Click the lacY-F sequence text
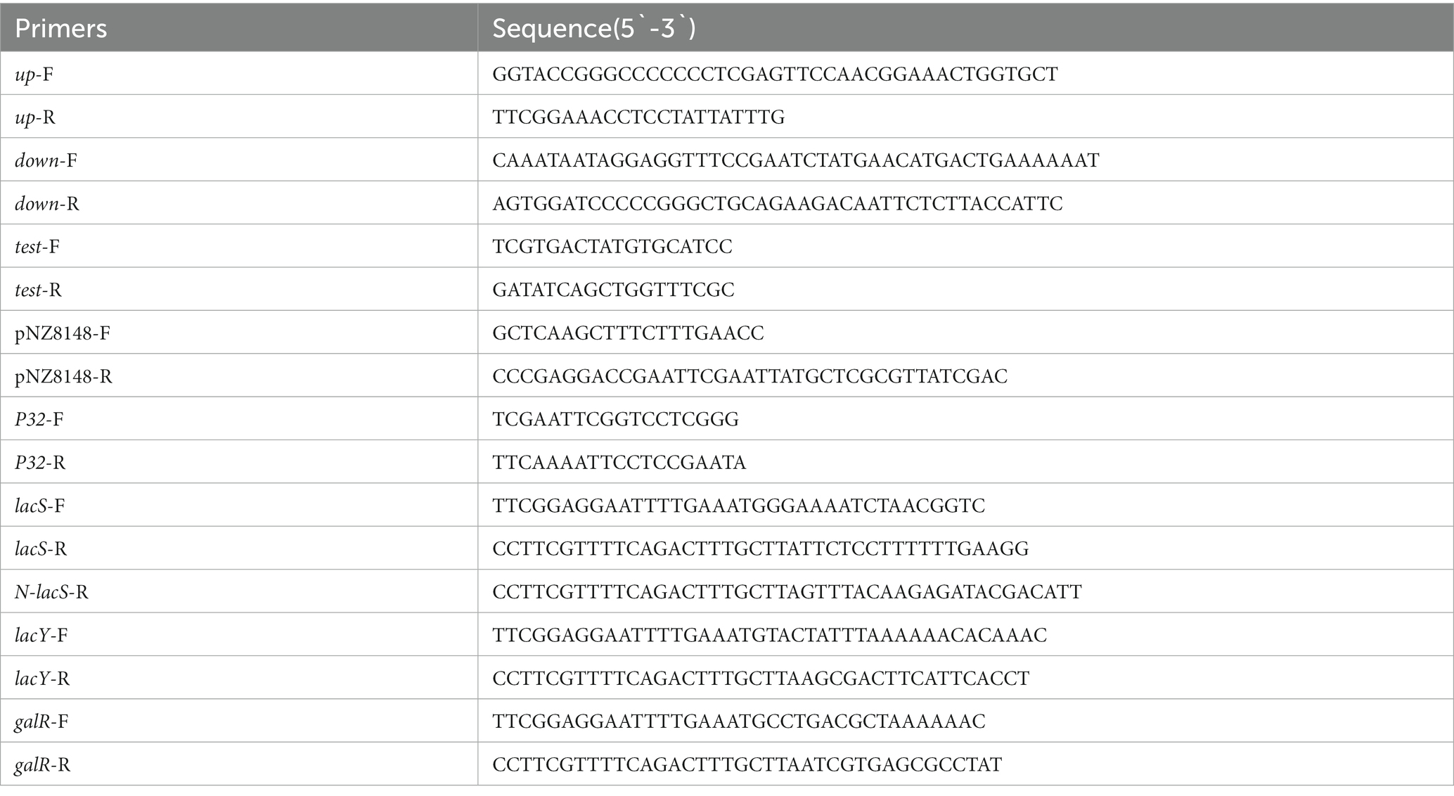The width and height of the screenshot is (1454, 796). tap(769, 635)
